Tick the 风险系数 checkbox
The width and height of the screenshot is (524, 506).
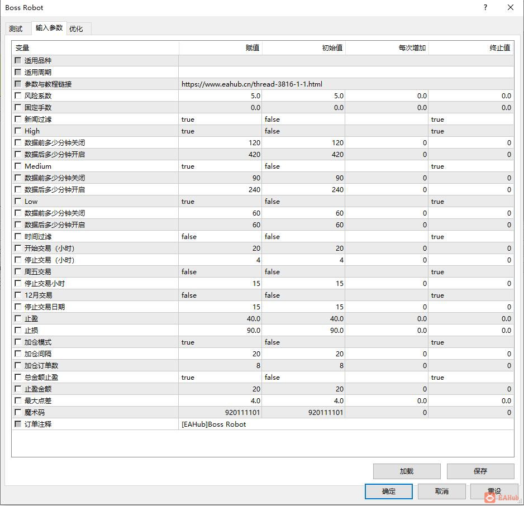tap(18, 96)
